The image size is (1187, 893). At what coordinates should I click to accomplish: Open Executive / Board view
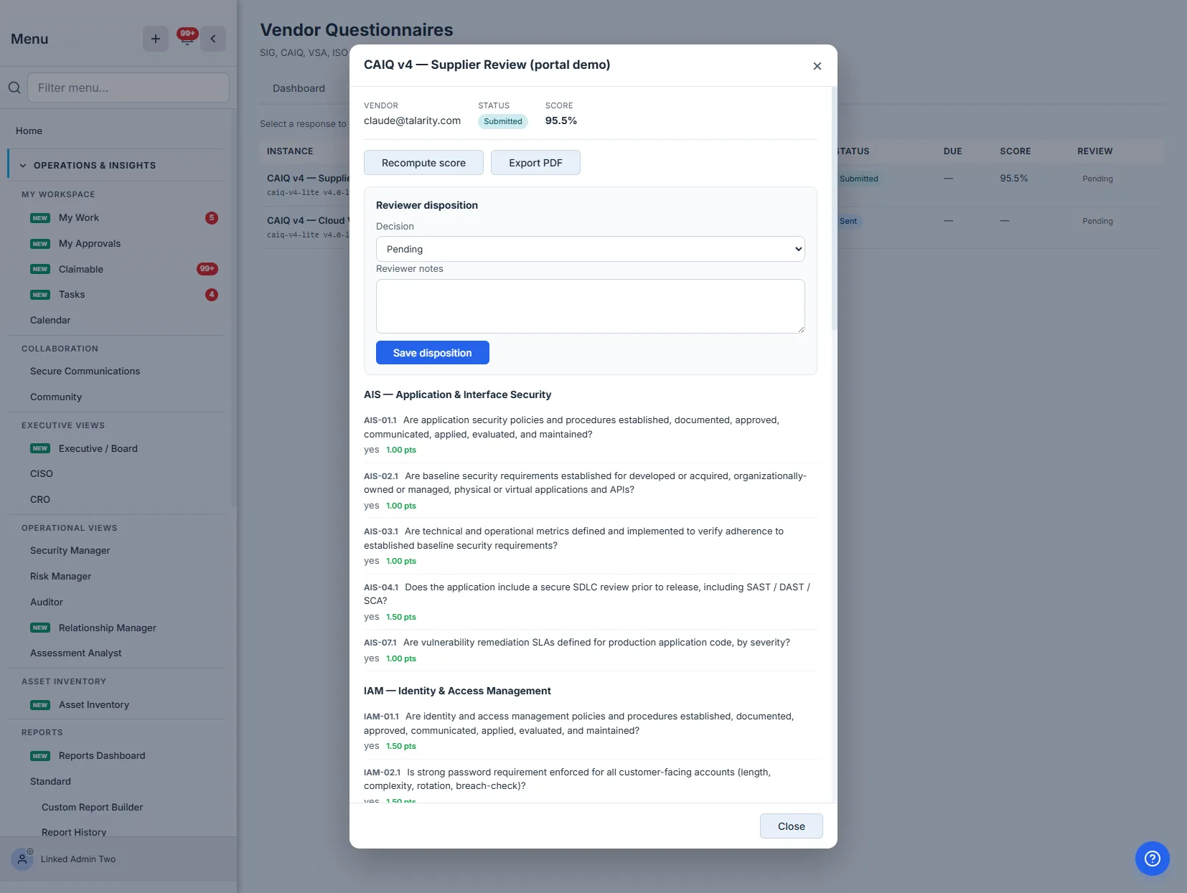coord(98,449)
